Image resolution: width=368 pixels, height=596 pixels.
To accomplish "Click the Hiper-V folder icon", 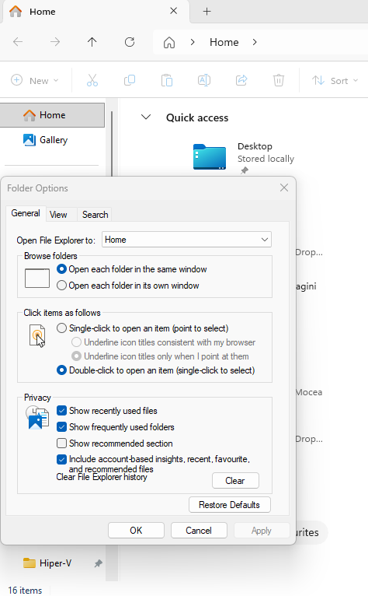I will click(30, 563).
